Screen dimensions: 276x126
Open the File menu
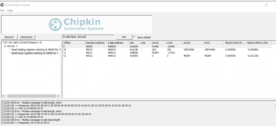click(x=2, y=10)
